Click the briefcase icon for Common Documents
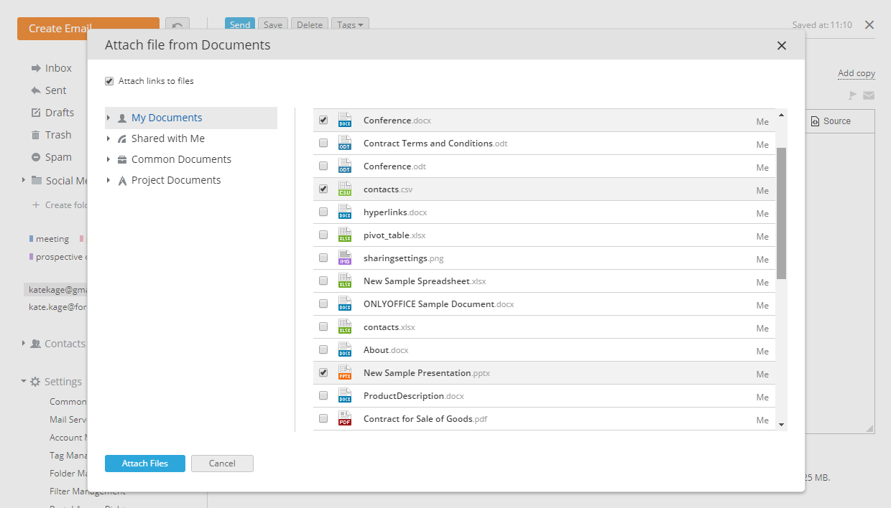This screenshot has height=508, width=891. 122,159
